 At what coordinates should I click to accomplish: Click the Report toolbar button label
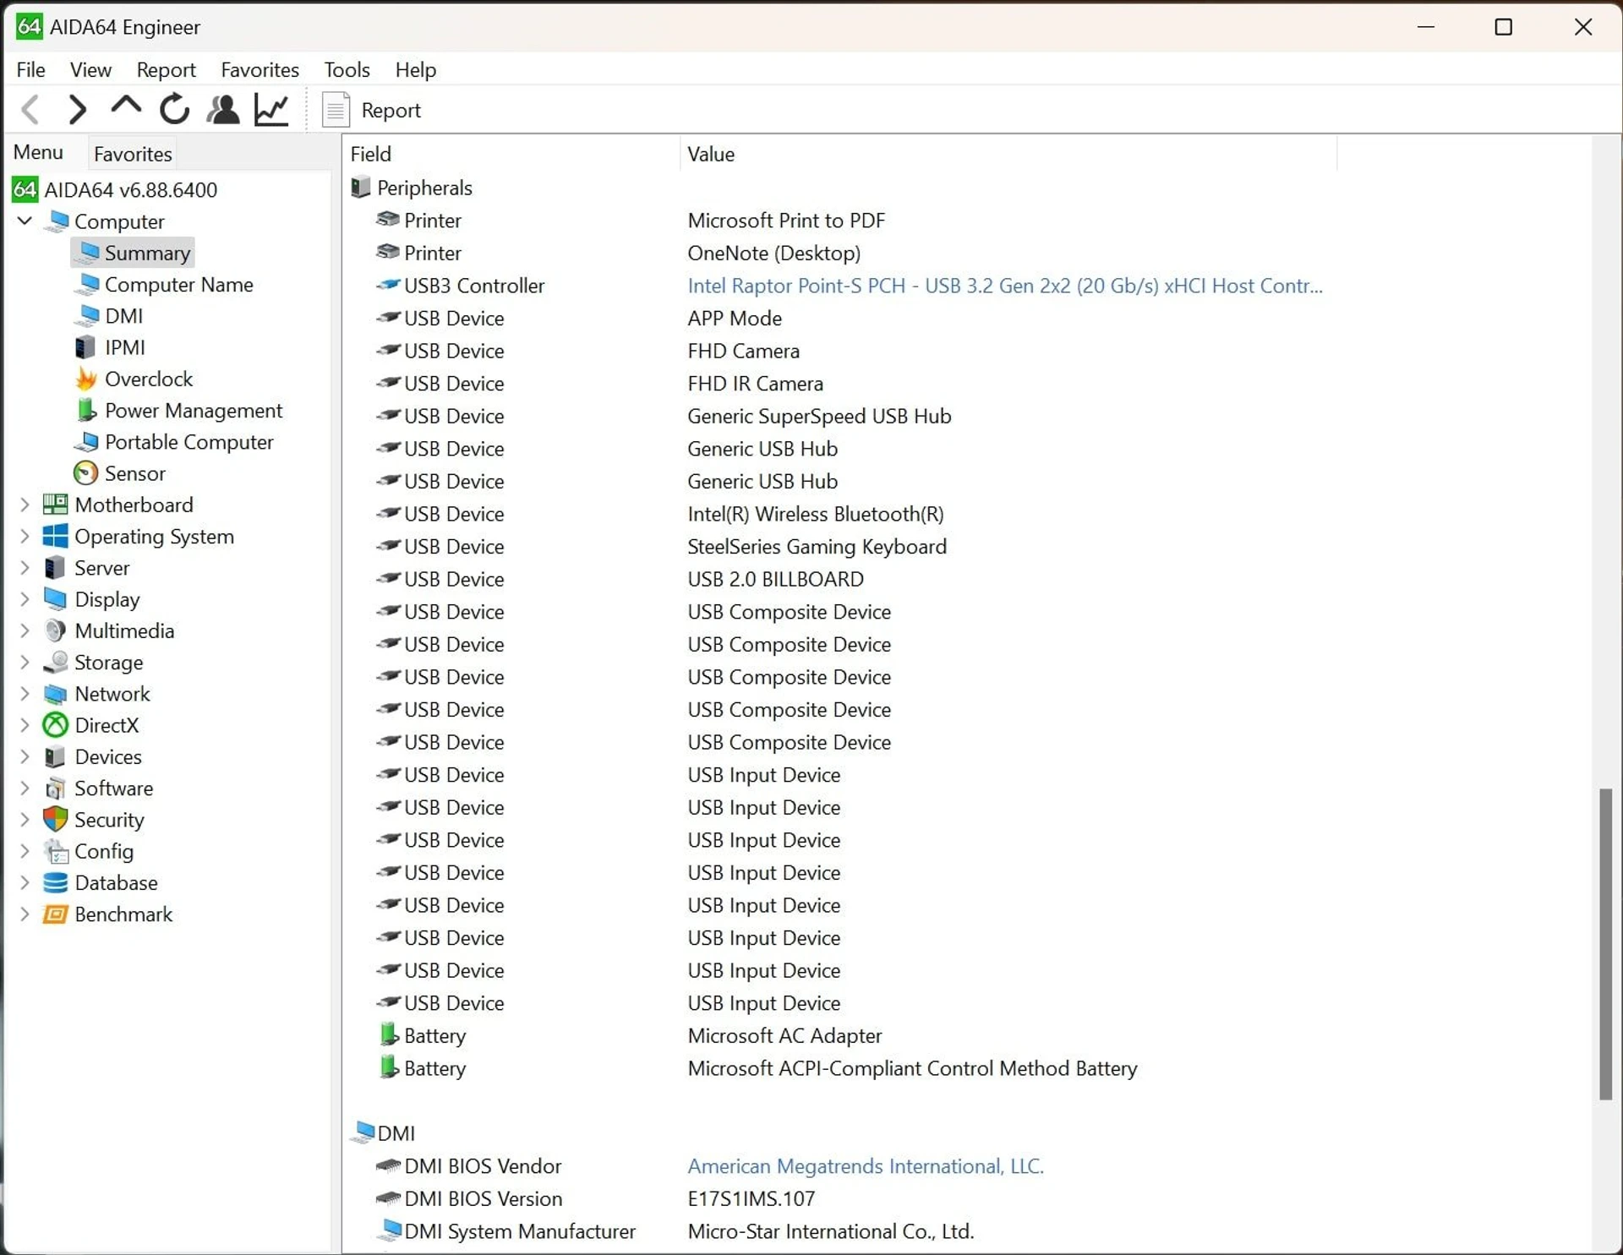point(391,110)
